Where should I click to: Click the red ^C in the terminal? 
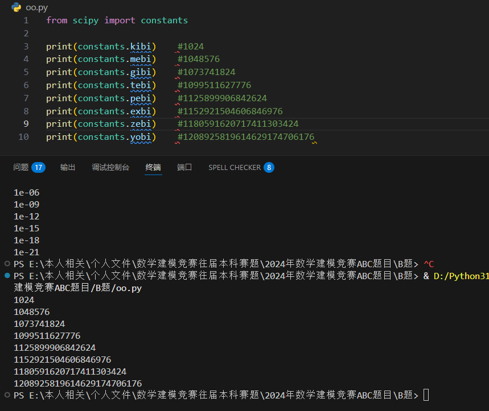coord(429,264)
